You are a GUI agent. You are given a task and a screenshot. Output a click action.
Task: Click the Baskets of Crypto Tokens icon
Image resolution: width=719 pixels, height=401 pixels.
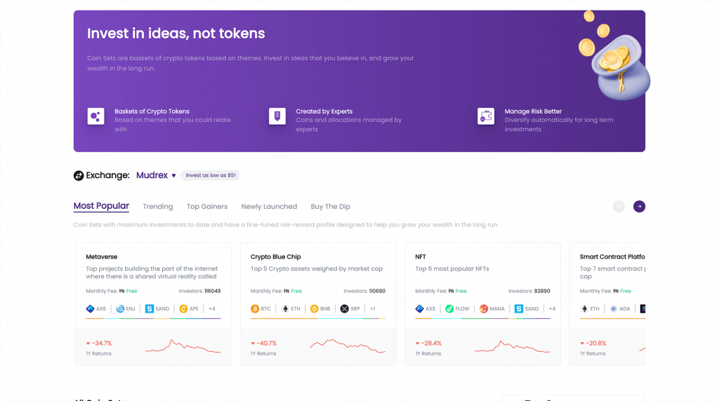(95, 116)
